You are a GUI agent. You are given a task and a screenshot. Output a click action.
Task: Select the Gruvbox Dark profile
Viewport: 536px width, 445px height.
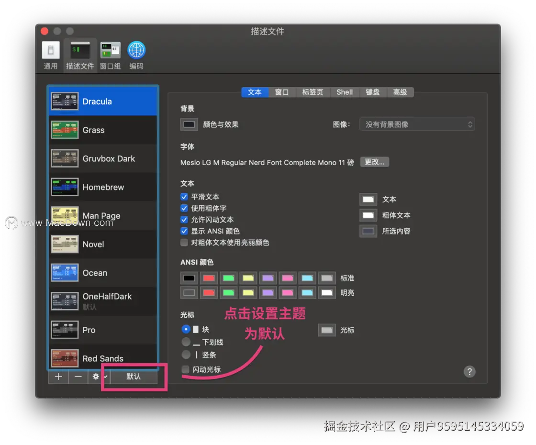point(103,158)
